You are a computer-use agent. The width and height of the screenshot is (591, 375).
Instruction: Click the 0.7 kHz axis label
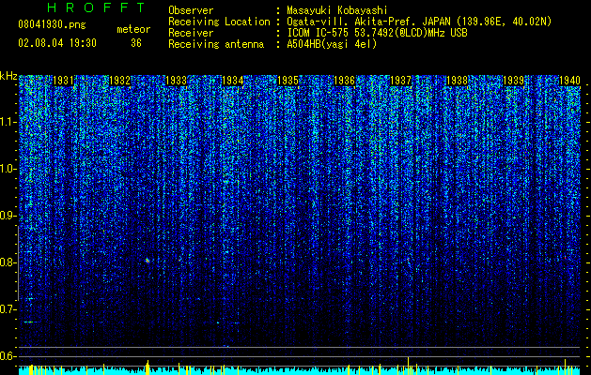(8, 309)
